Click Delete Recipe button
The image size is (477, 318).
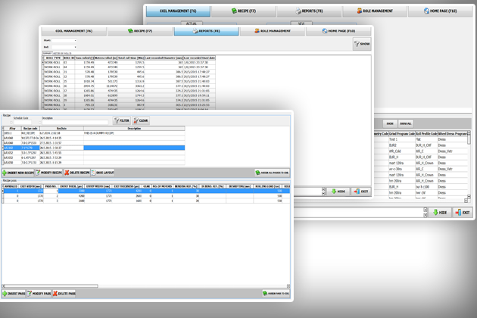pyautogui.click(x=77, y=173)
